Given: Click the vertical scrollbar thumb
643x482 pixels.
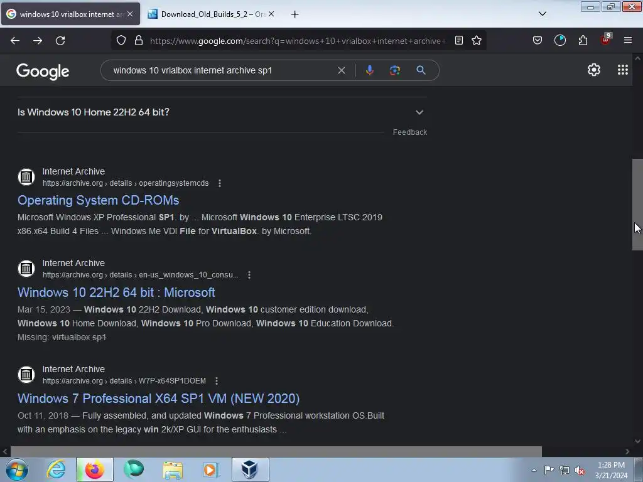Looking at the screenshot, I should coord(637,204).
